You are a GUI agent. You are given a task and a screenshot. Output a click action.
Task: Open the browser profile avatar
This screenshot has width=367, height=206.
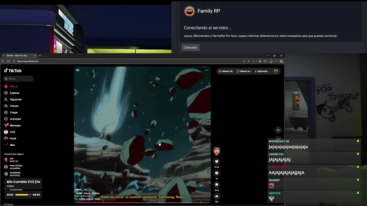pos(270,61)
